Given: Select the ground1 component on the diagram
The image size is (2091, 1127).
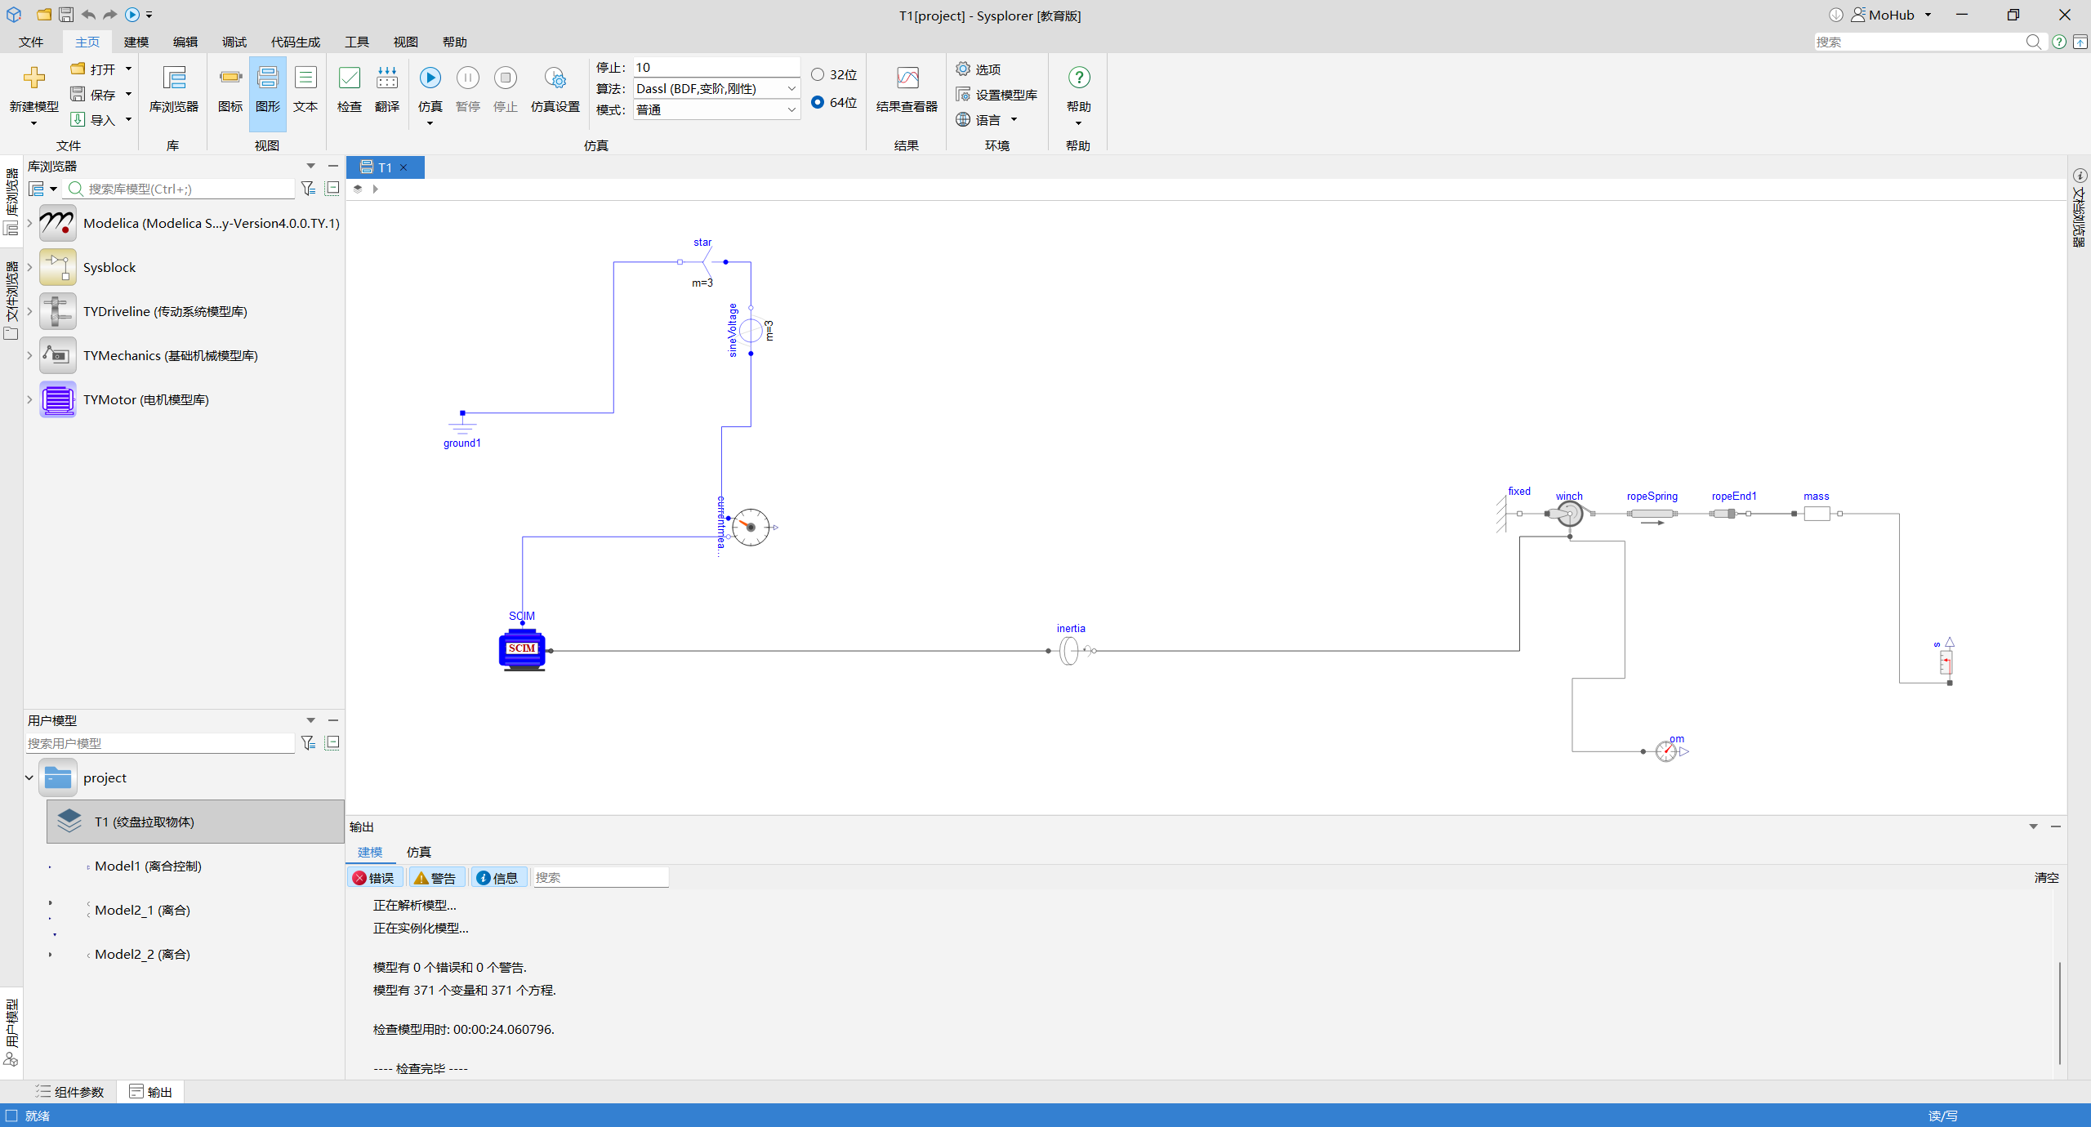Looking at the screenshot, I should click(x=462, y=423).
